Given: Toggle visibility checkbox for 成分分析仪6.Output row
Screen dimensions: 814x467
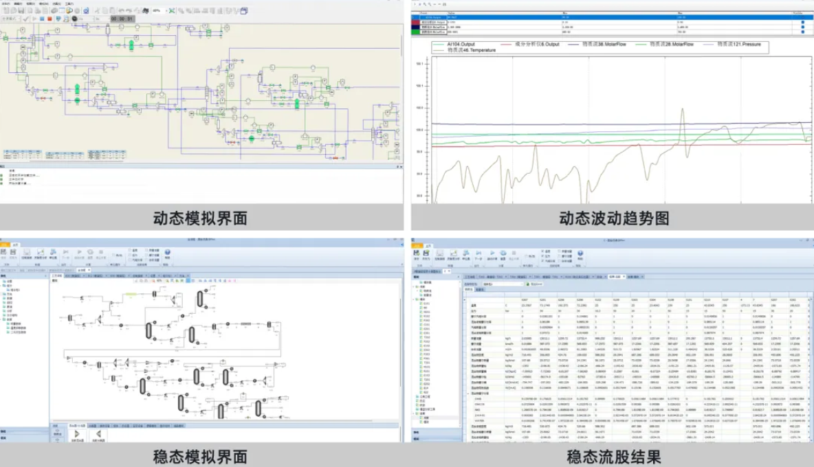Looking at the screenshot, I should pyautogui.click(x=802, y=23).
